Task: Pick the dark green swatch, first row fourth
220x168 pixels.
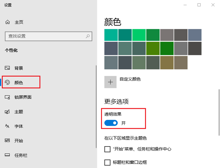Action: point(153,35)
